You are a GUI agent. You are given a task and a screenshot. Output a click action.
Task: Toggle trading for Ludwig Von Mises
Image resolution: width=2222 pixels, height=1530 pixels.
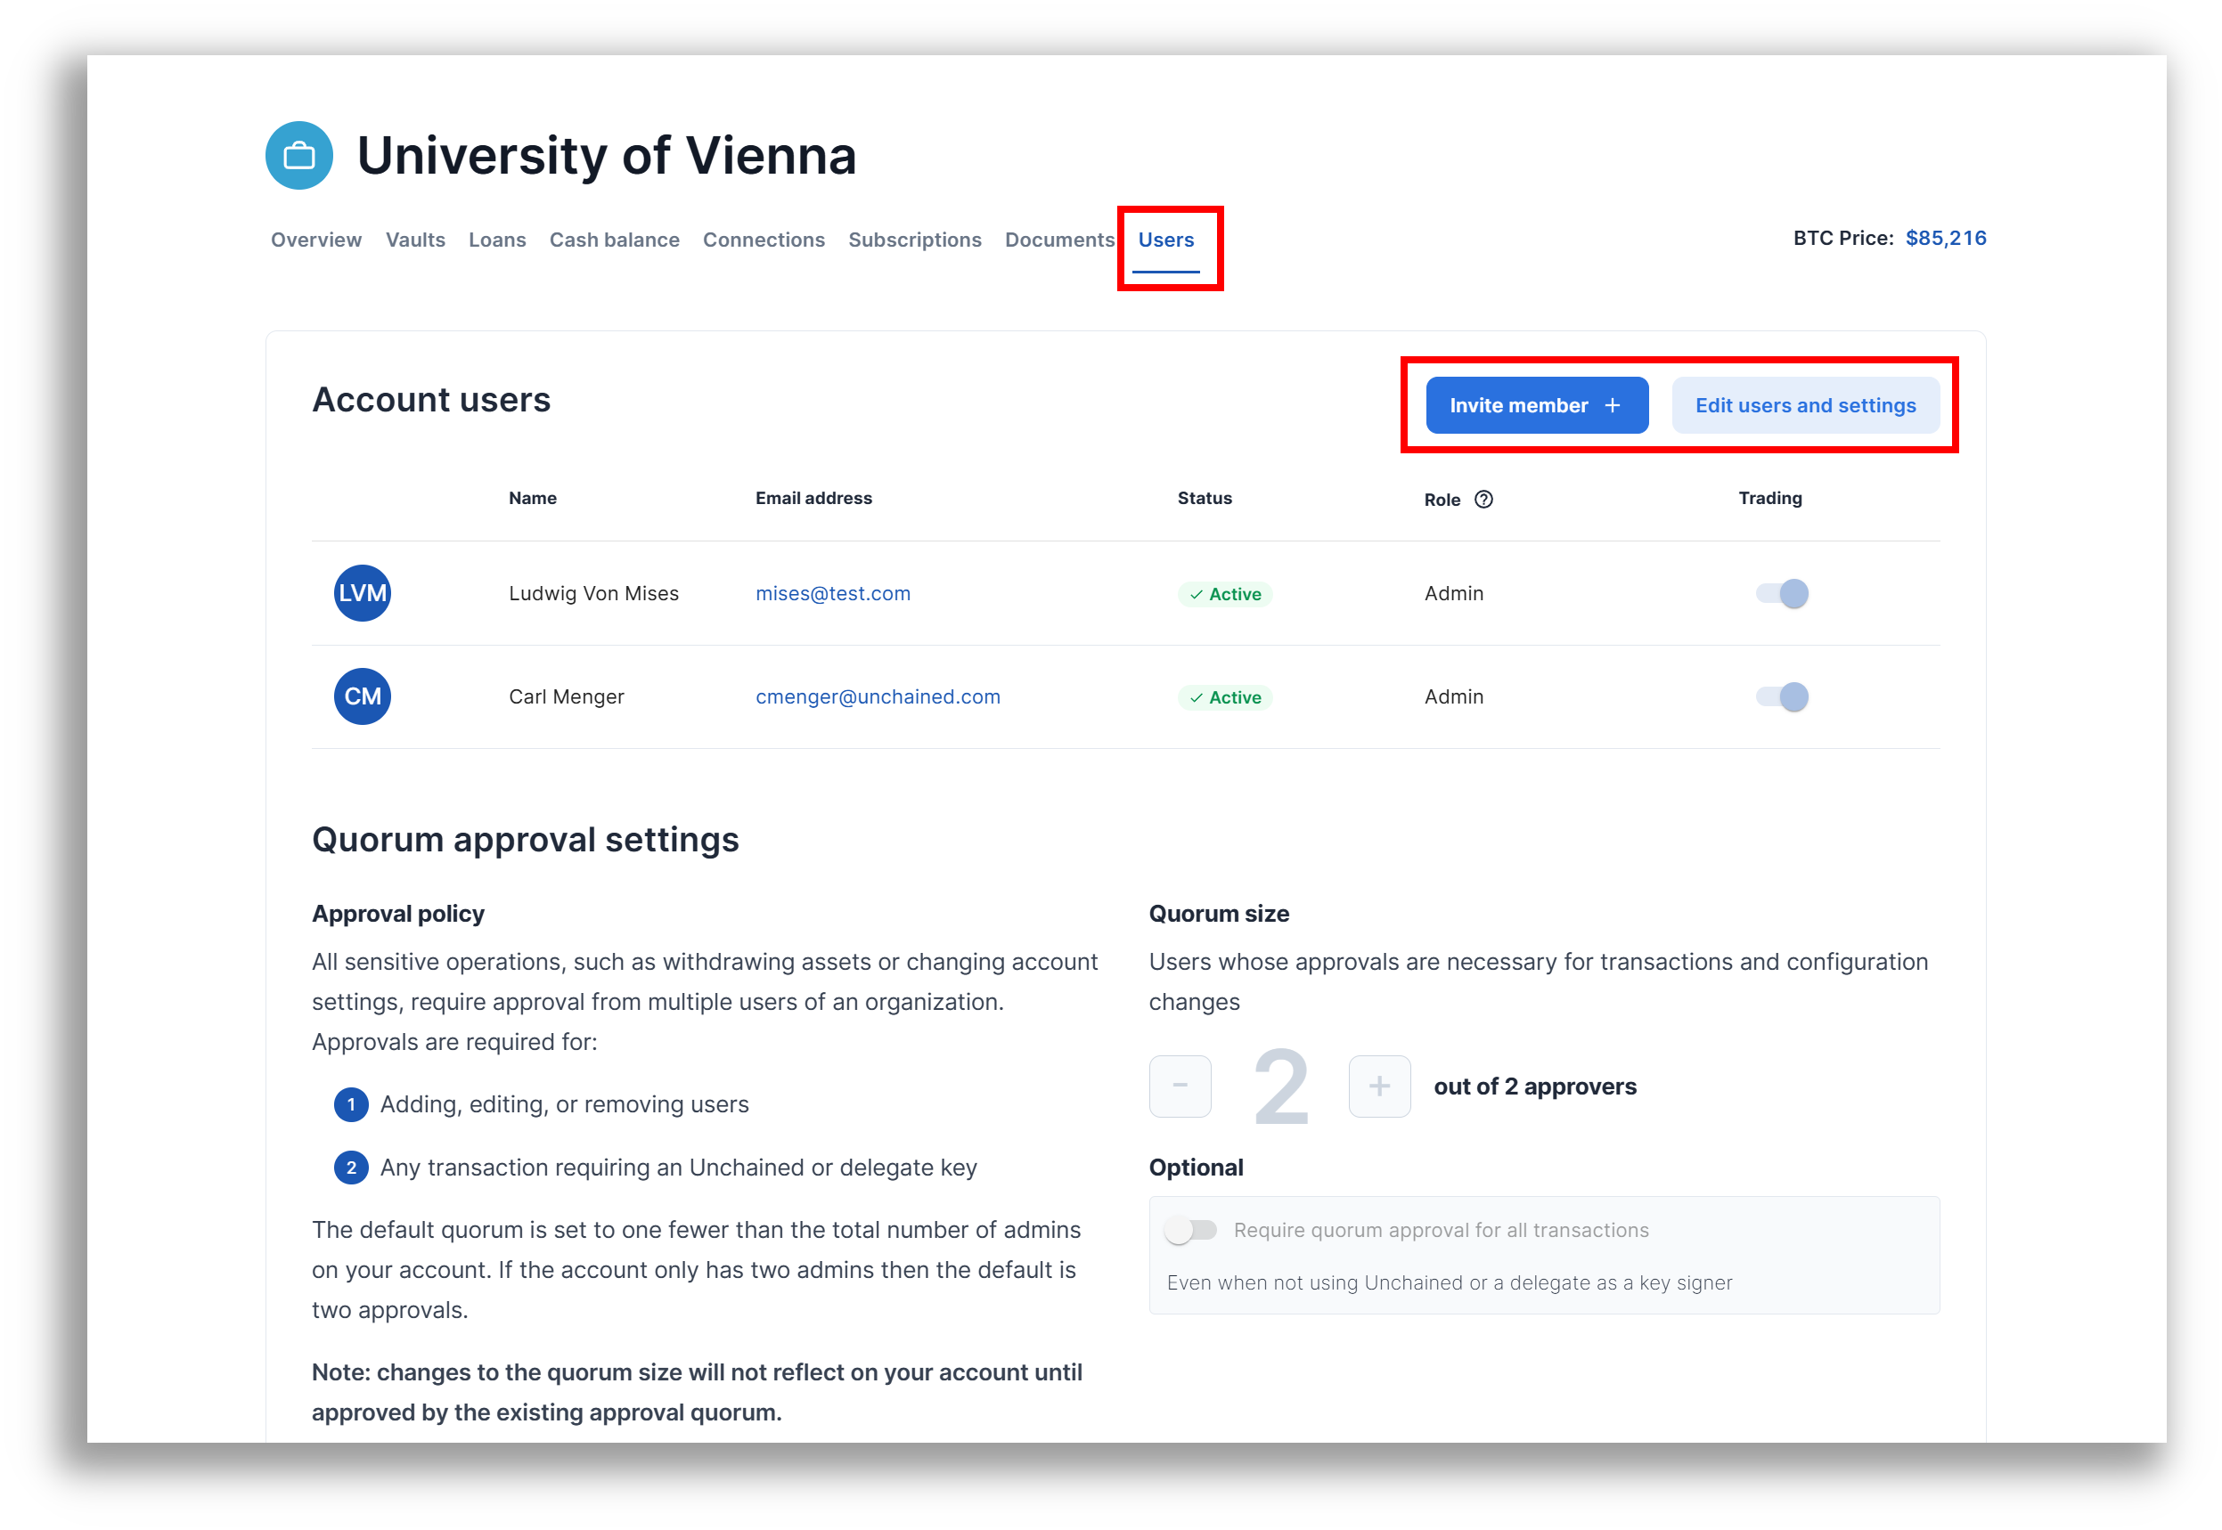(x=1781, y=593)
